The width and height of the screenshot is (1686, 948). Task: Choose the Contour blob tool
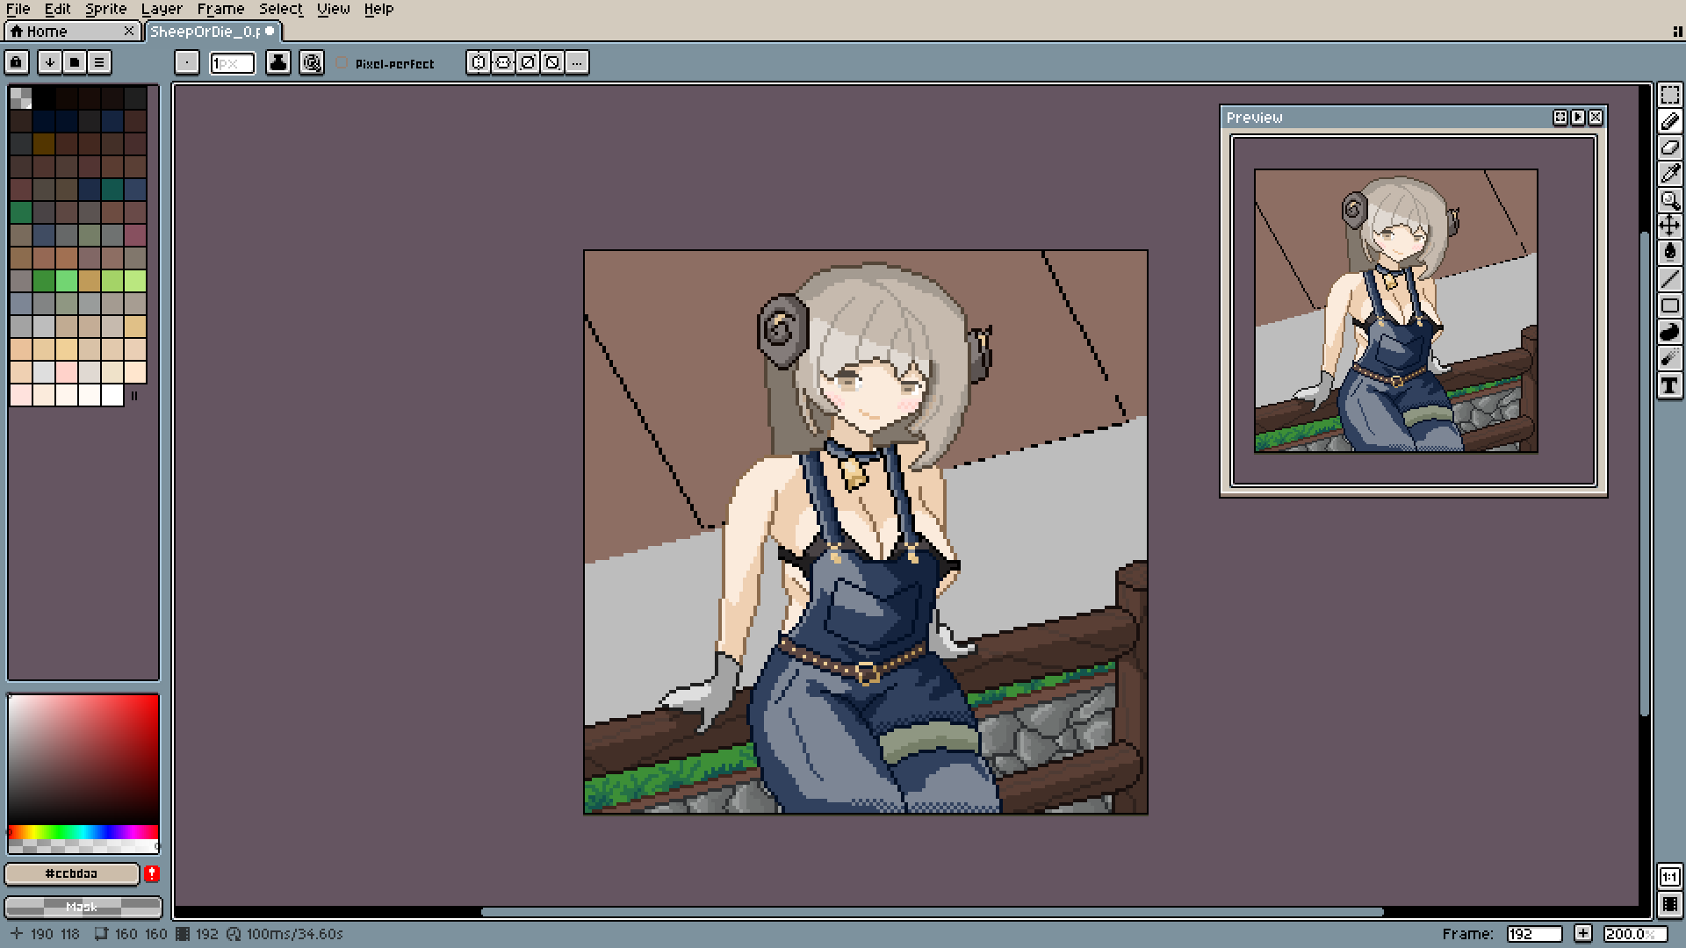coord(1669,332)
